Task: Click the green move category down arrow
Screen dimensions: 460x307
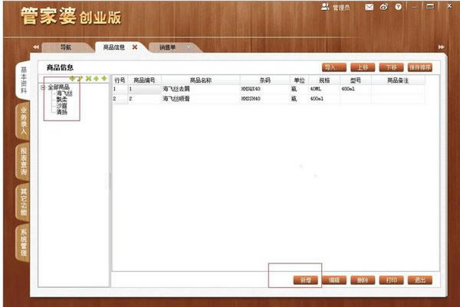Action: pos(103,78)
